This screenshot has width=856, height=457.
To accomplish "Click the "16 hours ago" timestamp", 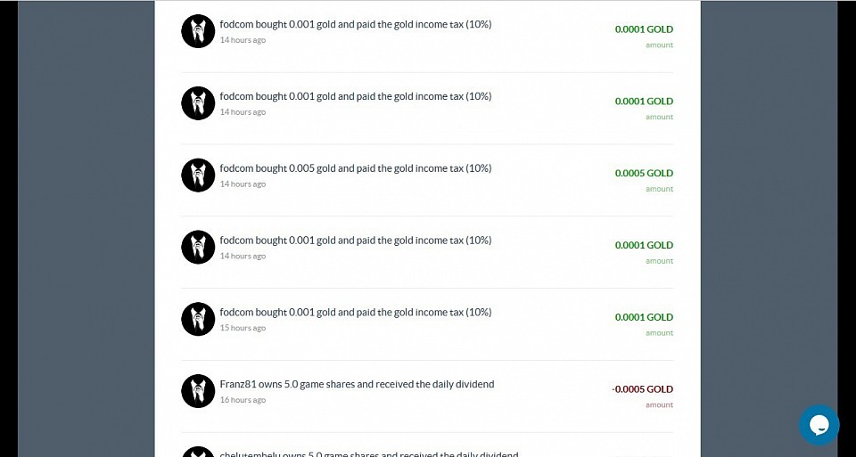I will pos(243,400).
